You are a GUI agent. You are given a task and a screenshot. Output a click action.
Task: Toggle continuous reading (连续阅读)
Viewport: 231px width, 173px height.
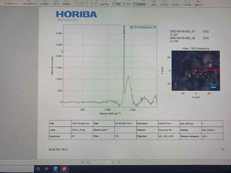pyautogui.click(x=139, y=4)
